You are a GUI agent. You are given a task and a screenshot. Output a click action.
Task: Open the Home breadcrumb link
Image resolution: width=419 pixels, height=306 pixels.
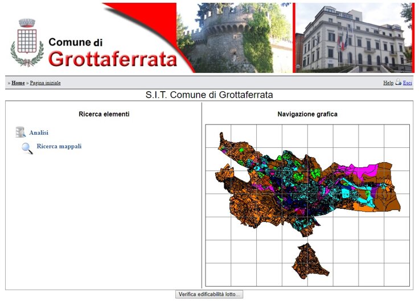18,83
